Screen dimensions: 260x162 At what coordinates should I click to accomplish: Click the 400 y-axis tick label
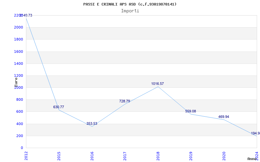[x=19, y=124]
